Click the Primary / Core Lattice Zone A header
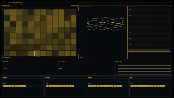This screenshot has width=174, height=98. coord(10,7)
